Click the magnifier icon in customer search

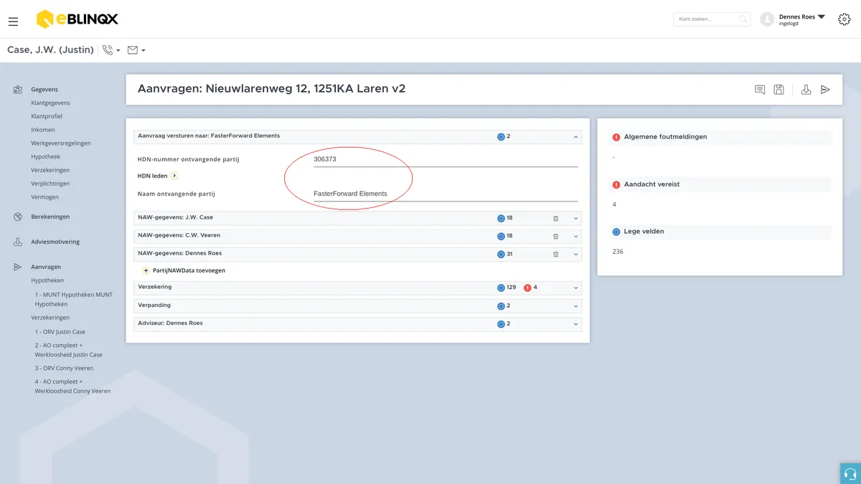coord(743,19)
